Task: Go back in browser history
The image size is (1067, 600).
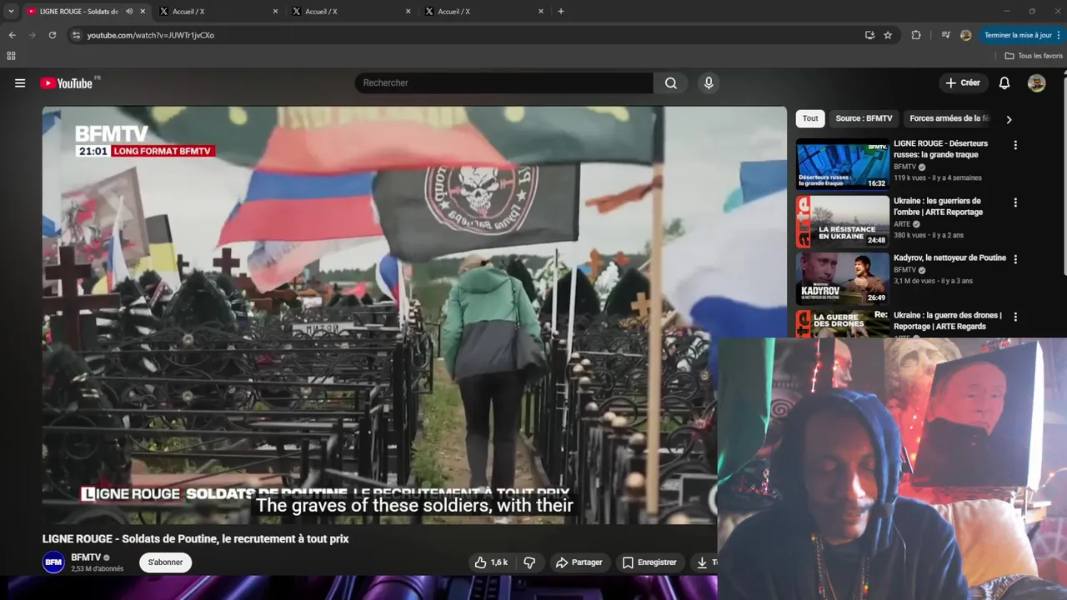Action: point(12,35)
